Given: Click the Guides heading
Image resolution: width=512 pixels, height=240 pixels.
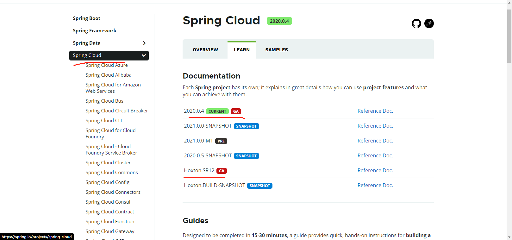Looking at the screenshot, I should click(x=196, y=221).
